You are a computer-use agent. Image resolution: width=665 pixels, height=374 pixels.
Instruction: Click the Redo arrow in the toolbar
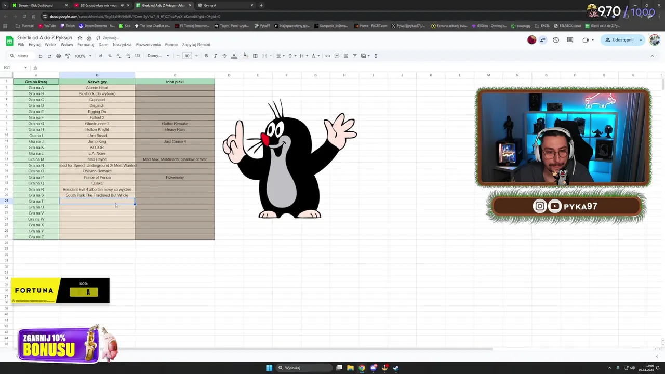(49, 56)
